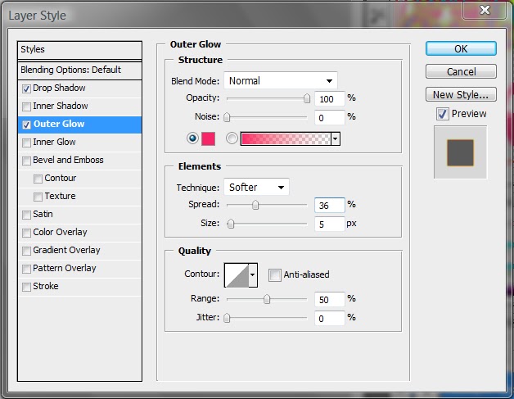The height and width of the screenshot is (399, 514).
Task: Click the pink glow color swatch
Action: pos(208,138)
